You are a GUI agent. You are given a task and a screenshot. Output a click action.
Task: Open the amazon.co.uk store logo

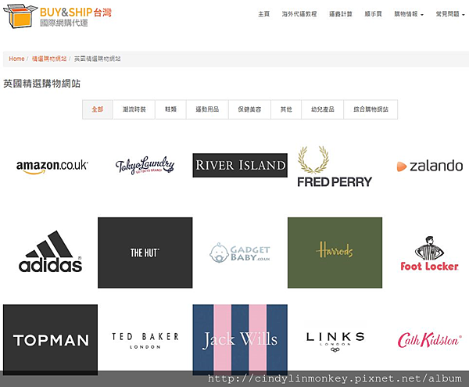pos(52,167)
